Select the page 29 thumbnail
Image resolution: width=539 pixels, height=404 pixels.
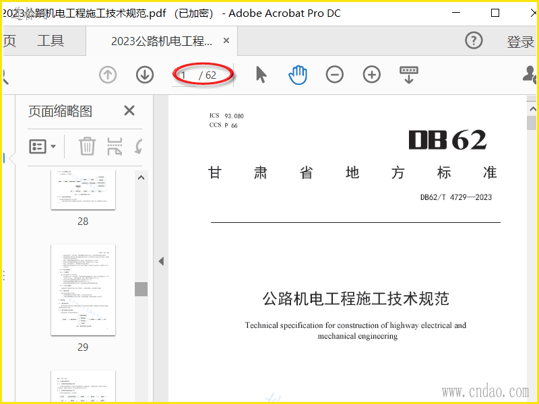click(x=83, y=290)
